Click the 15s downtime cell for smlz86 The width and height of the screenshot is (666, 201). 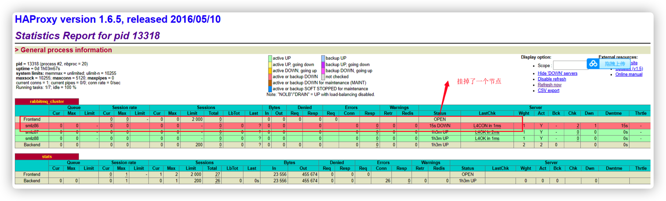pyautogui.click(x=613, y=126)
